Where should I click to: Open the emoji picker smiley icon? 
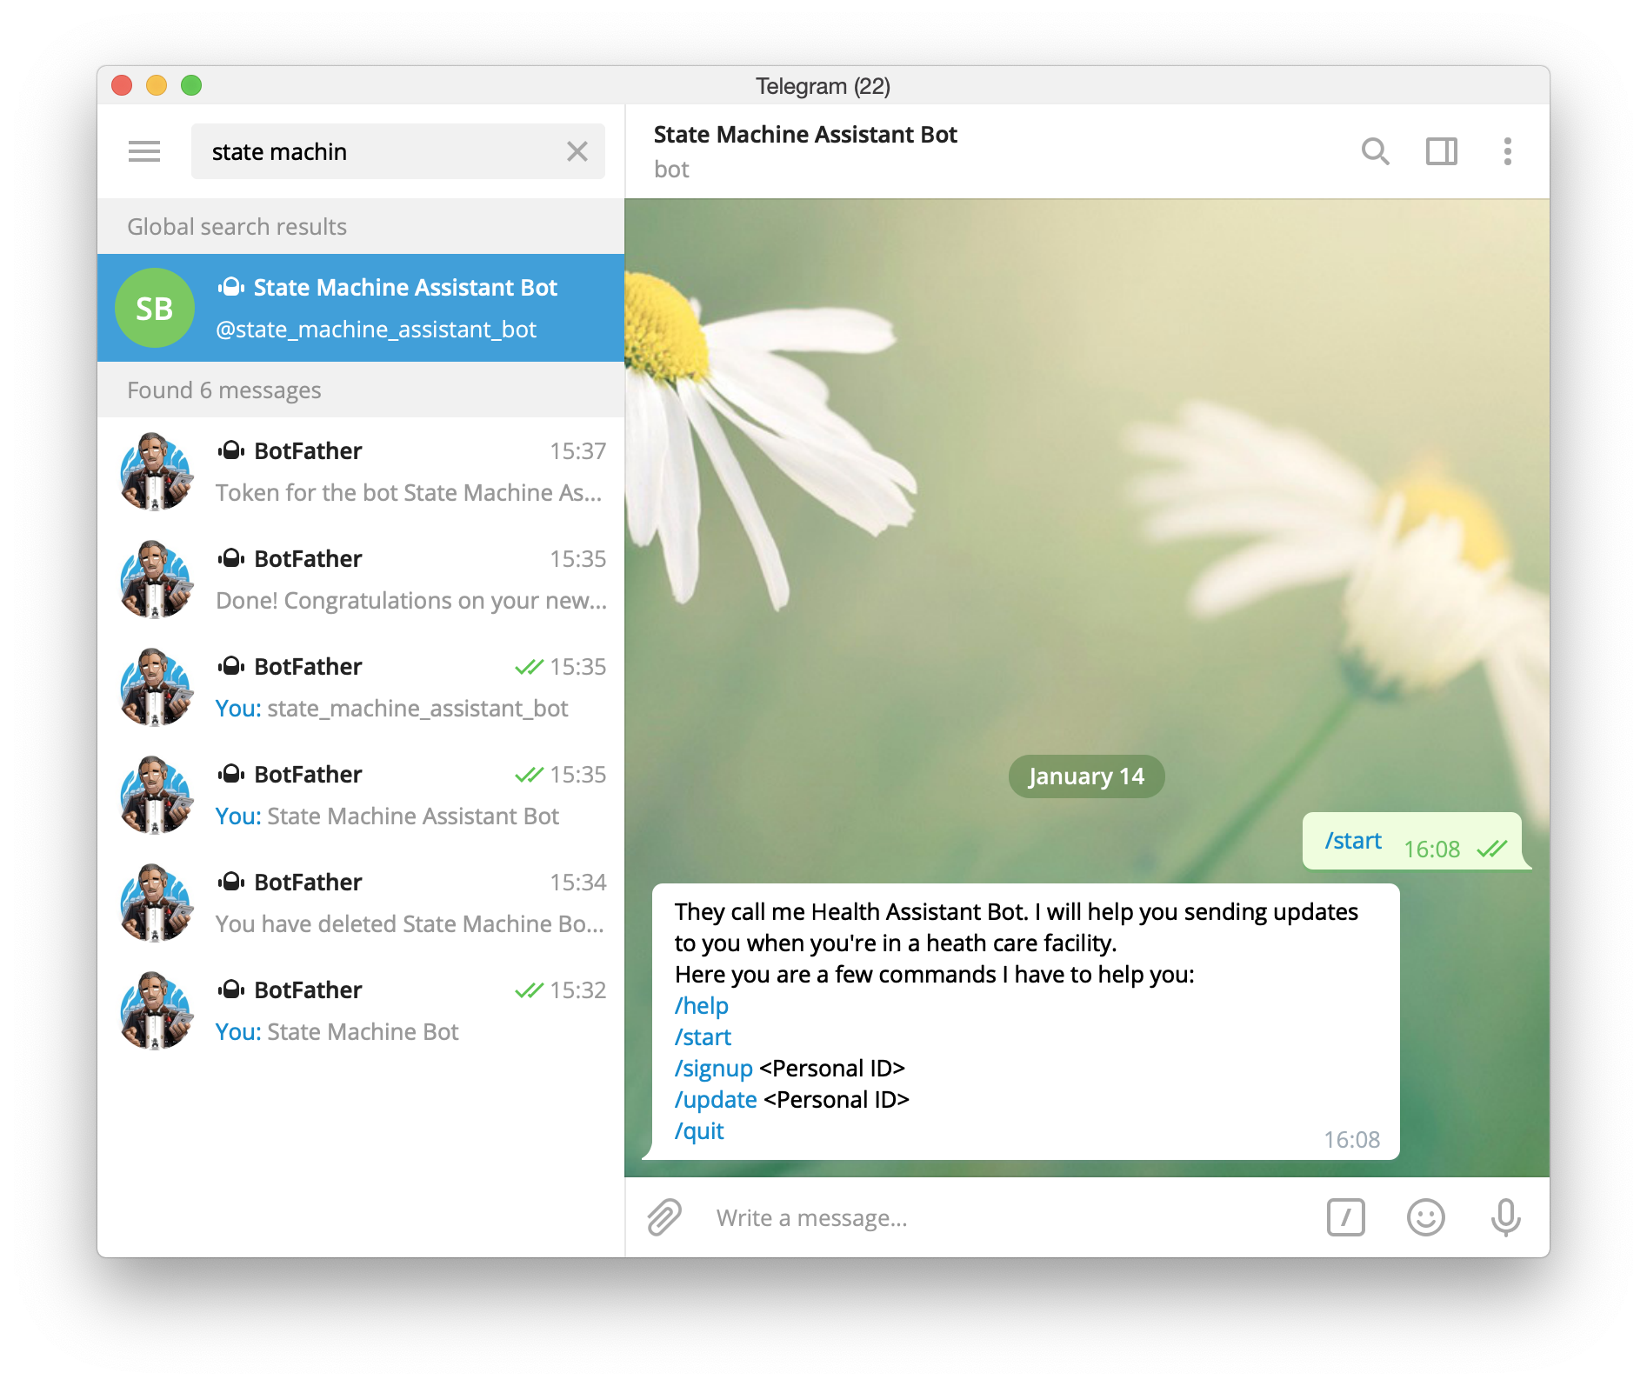point(1426,1217)
